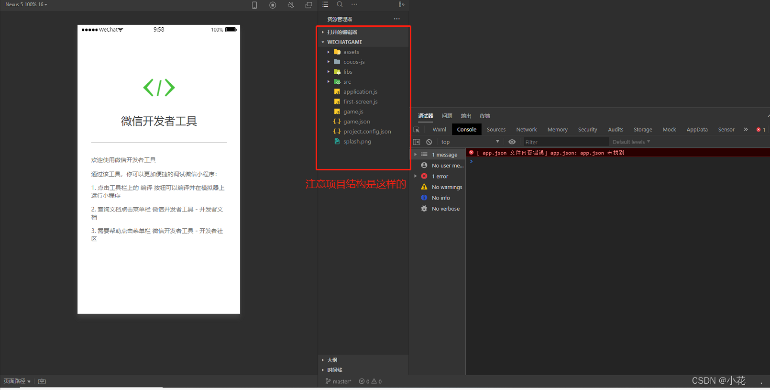Click the detach simulator window icon
The width and height of the screenshot is (770, 390).
click(309, 5)
